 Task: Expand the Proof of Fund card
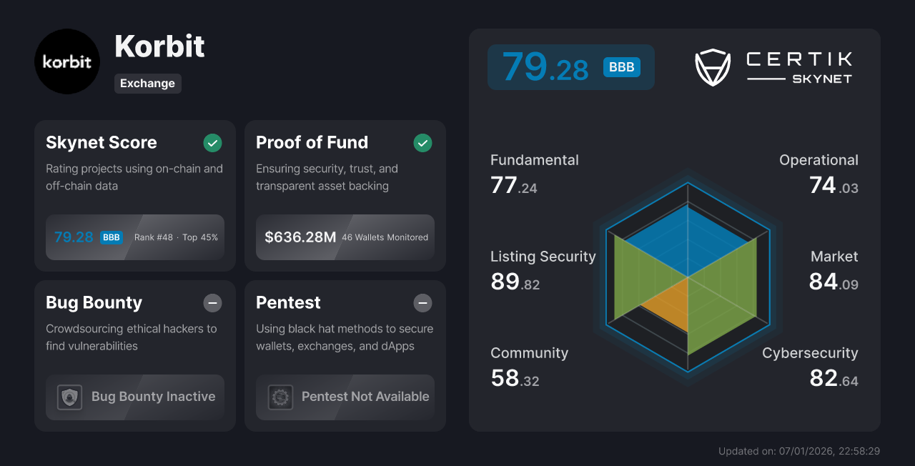coord(345,196)
